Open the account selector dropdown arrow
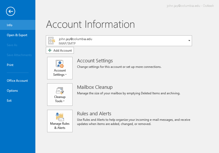 (x=189, y=41)
